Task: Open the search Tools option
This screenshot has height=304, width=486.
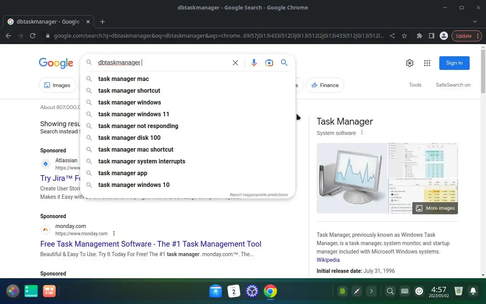Action: pos(415,85)
